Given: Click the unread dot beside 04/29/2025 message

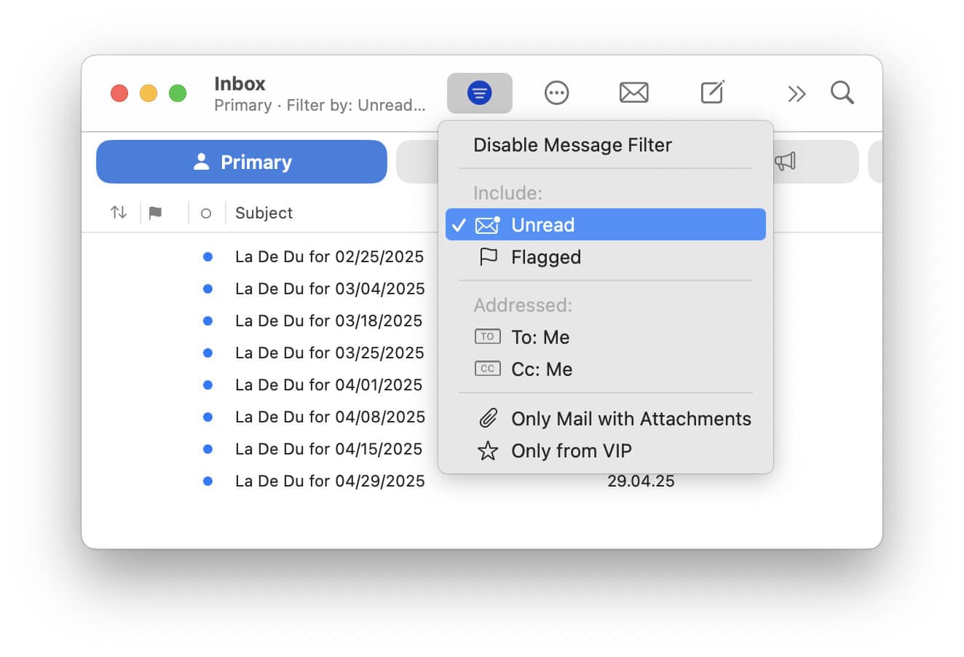Looking at the screenshot, I should tap(208, 481).
